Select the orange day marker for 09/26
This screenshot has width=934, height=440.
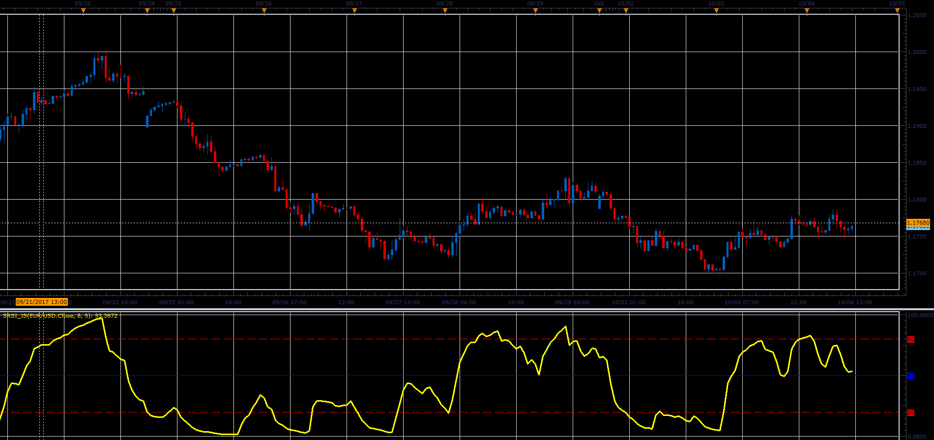pyautogui.click(x=264, y=11)
